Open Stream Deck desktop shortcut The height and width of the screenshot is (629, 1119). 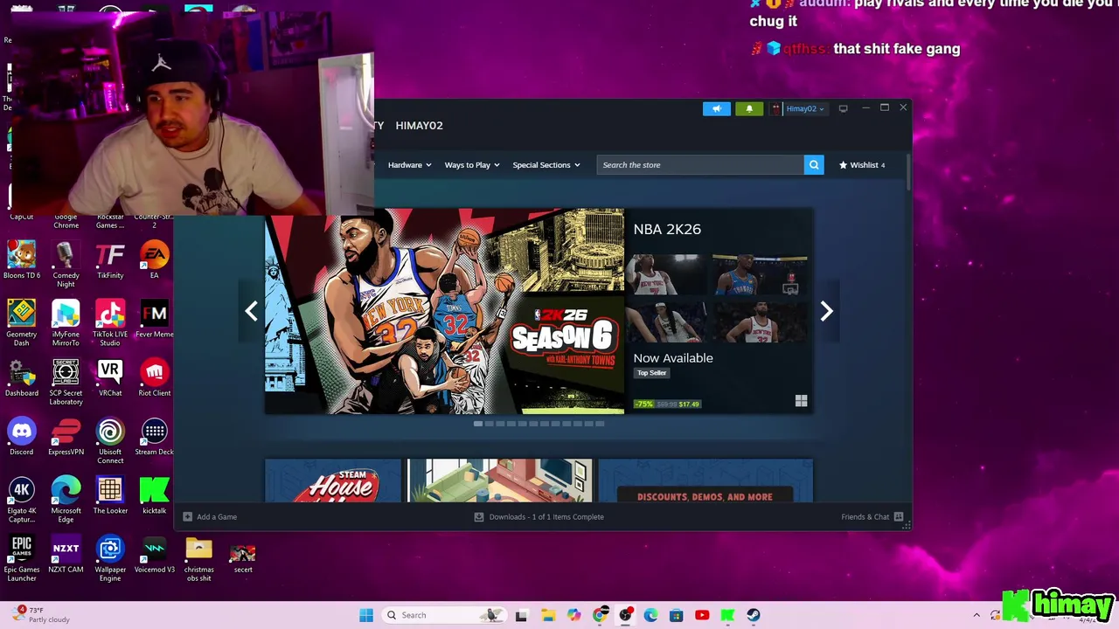coord(154,437)
